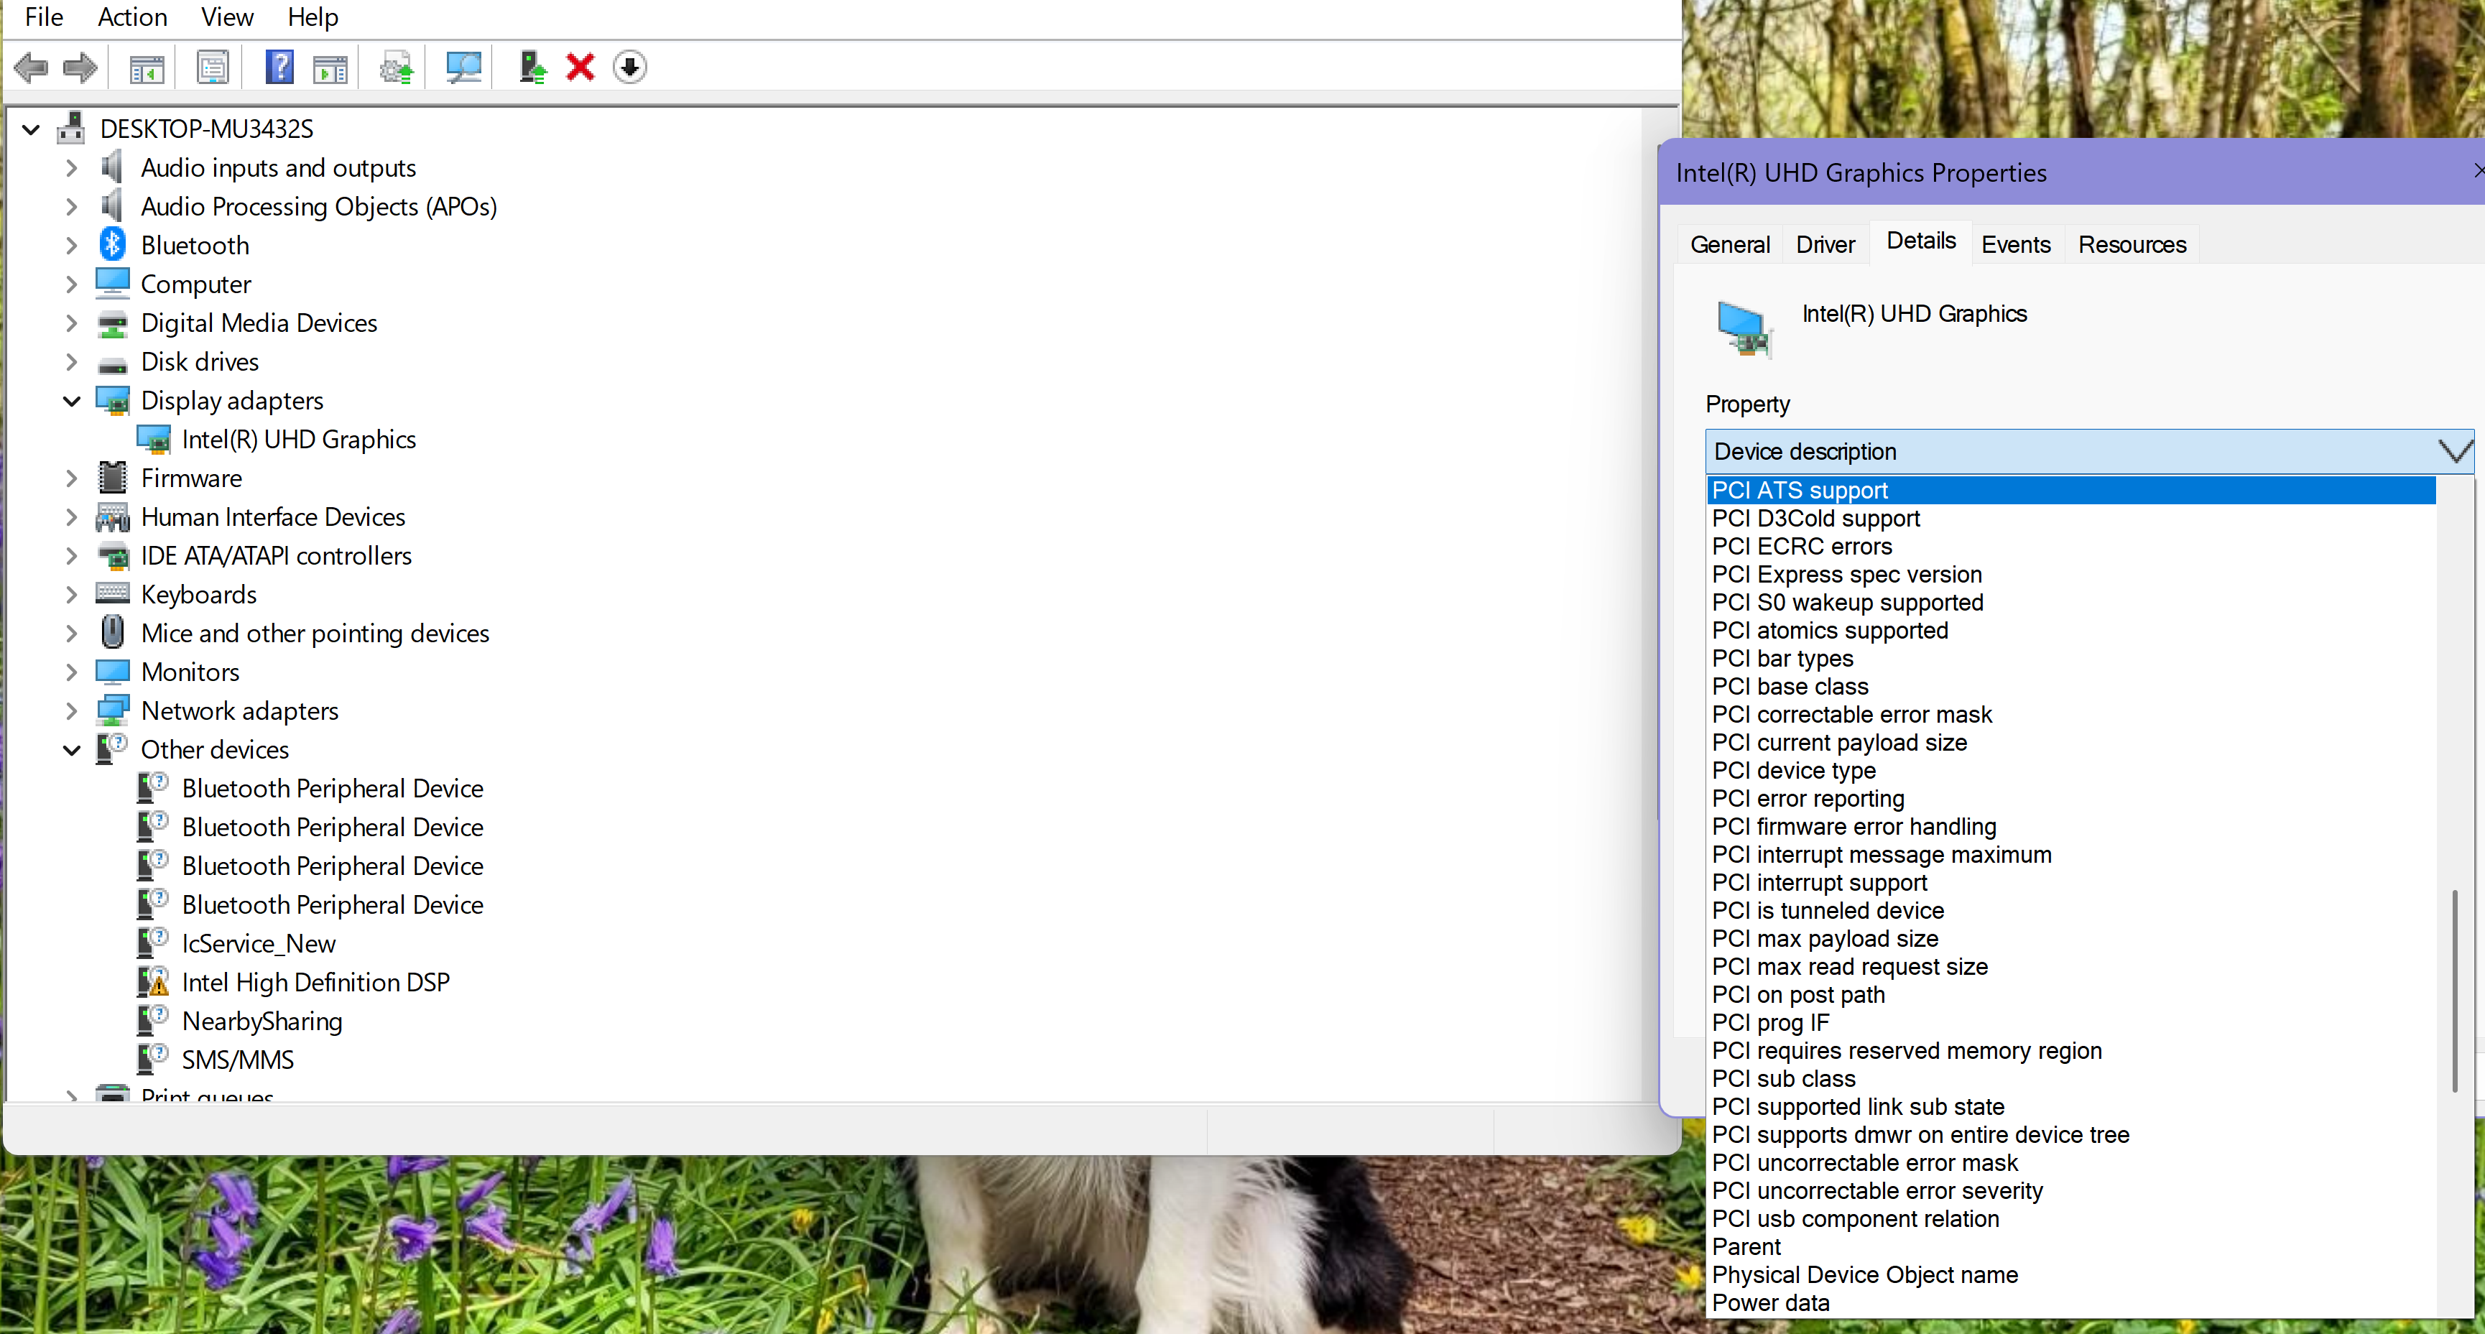Select the Parent property option
The image size is (2485, 1334).
(x=2071, y=1246)
